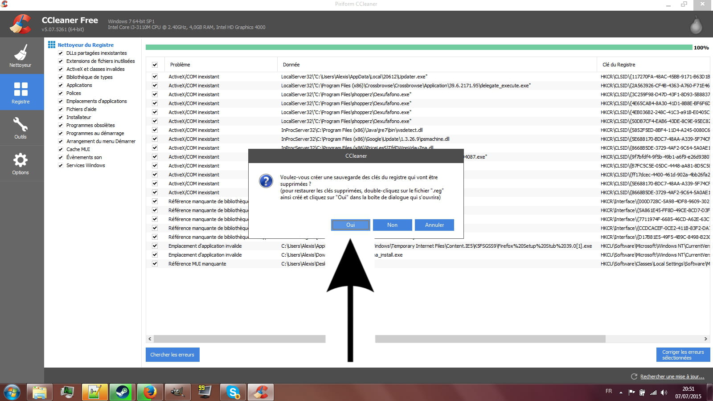Click the left arrow of horizontal scrollbar
Screen dimensions: 713x401
click(x=150, y=339)
